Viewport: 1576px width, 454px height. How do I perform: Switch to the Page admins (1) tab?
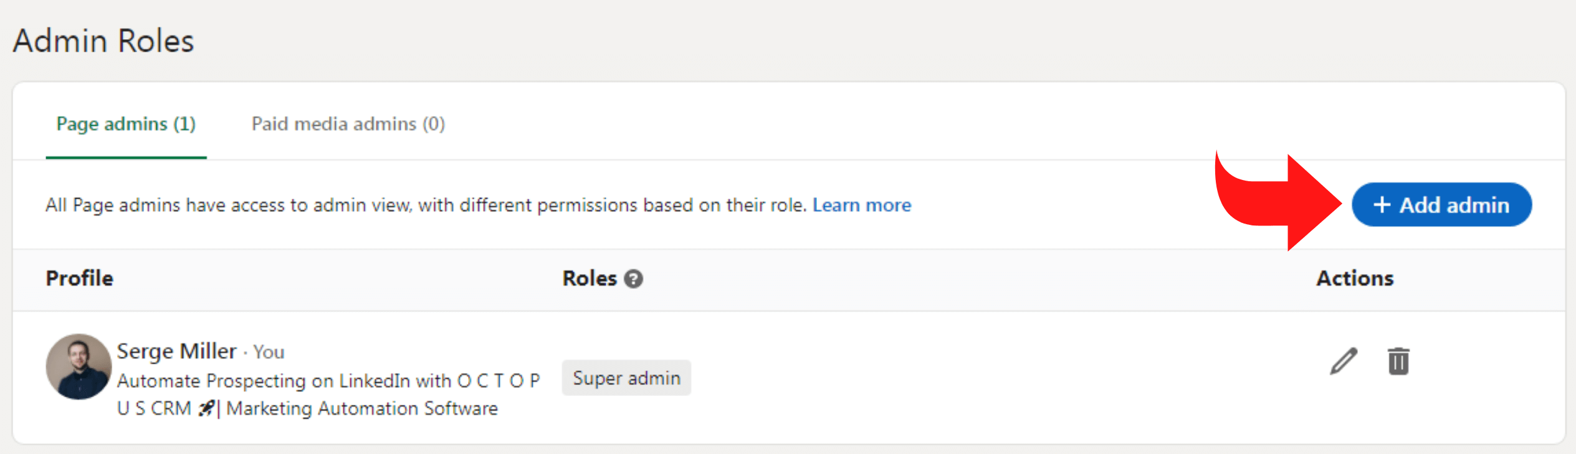(126, 124)
